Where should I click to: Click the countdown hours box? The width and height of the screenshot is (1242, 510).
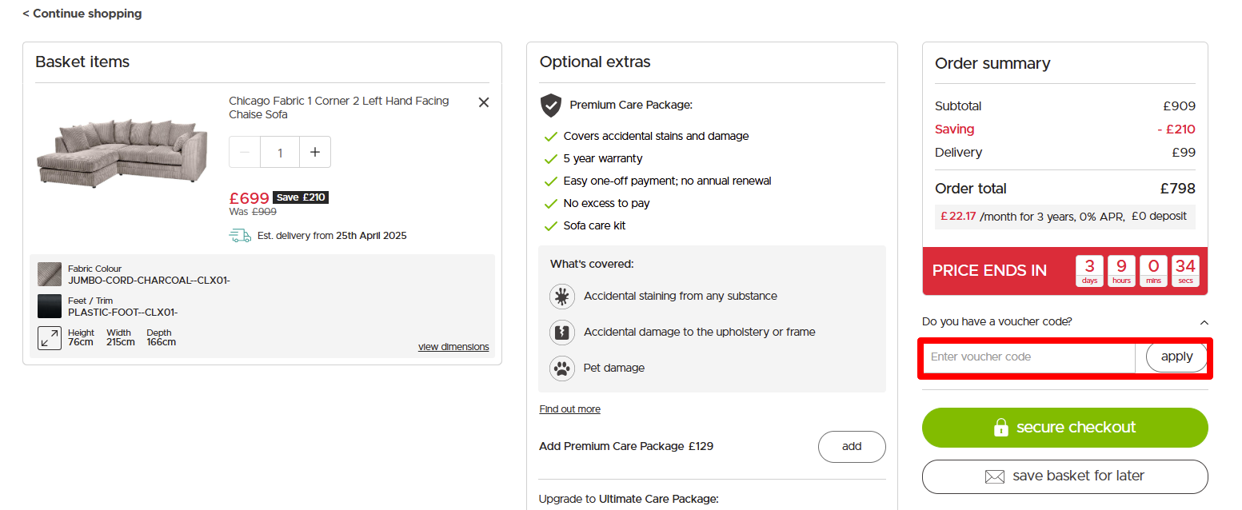click(1121, 271)
